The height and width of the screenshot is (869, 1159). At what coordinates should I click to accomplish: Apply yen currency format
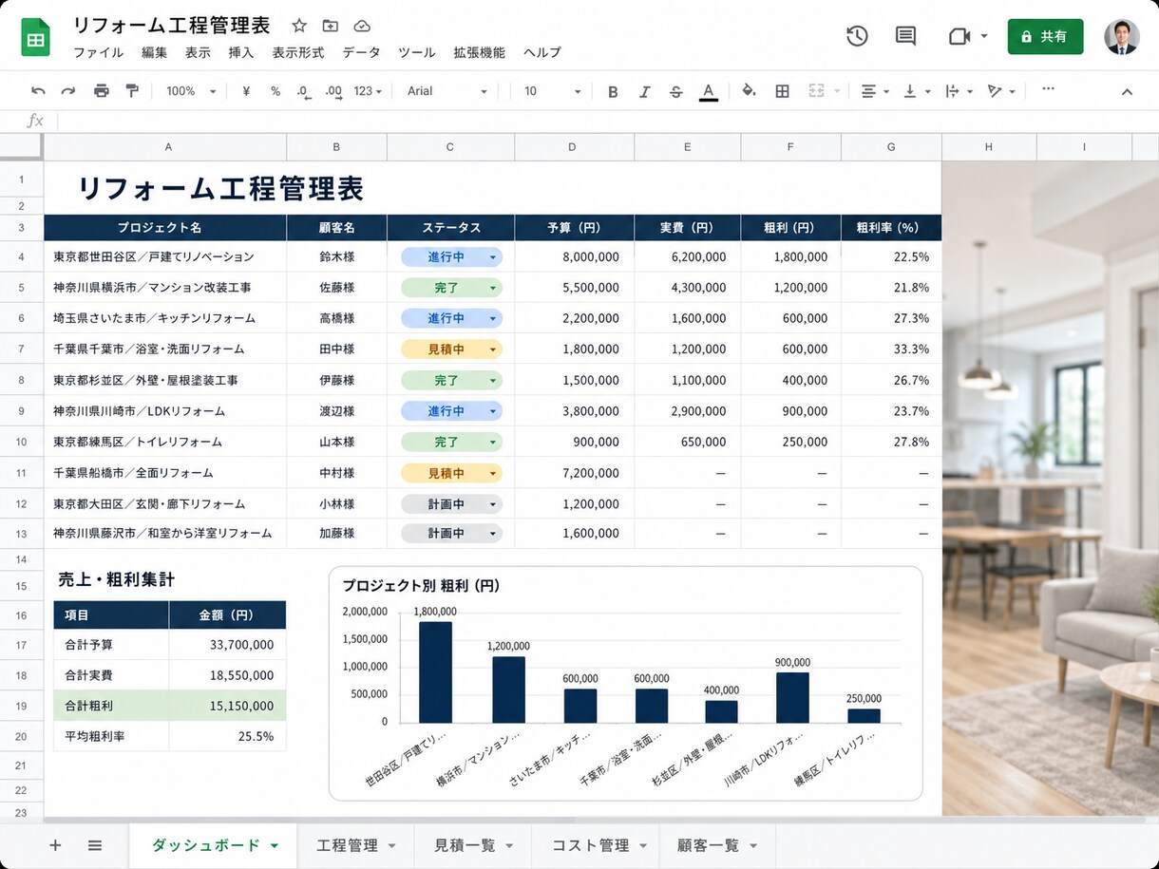click(x=246, y=91)
